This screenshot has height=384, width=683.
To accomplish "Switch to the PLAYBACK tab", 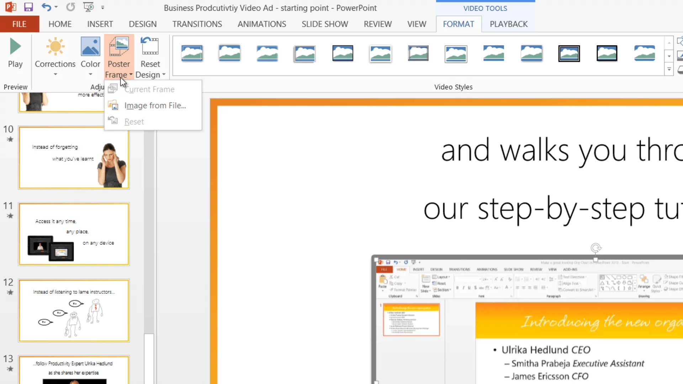I will 508,24.
